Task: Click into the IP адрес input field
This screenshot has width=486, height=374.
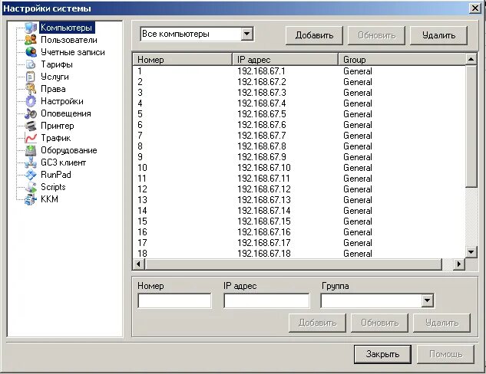Action: pyautogui.click(x=266, y=300)
